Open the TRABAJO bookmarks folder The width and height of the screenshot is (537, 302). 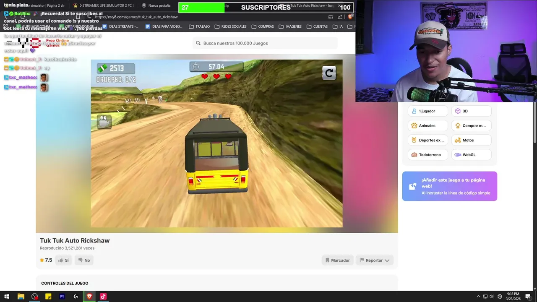coord(199,26)
